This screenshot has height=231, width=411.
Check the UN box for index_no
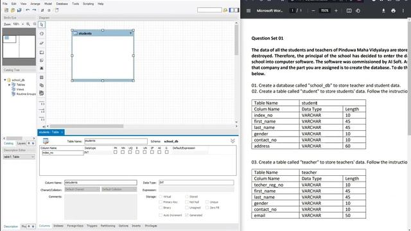pyautogui.click(x=144, y=152)
